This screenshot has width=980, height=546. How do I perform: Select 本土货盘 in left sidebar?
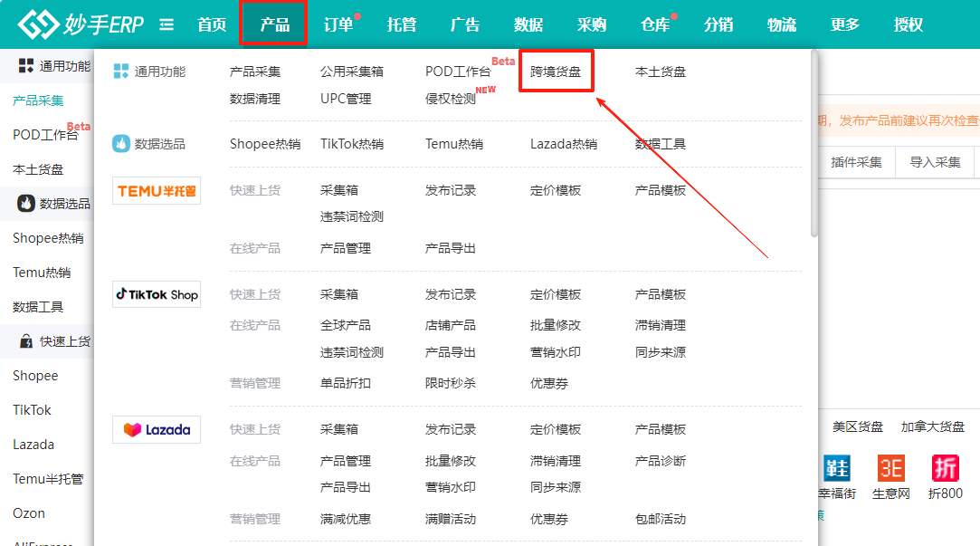pos(38,168)
